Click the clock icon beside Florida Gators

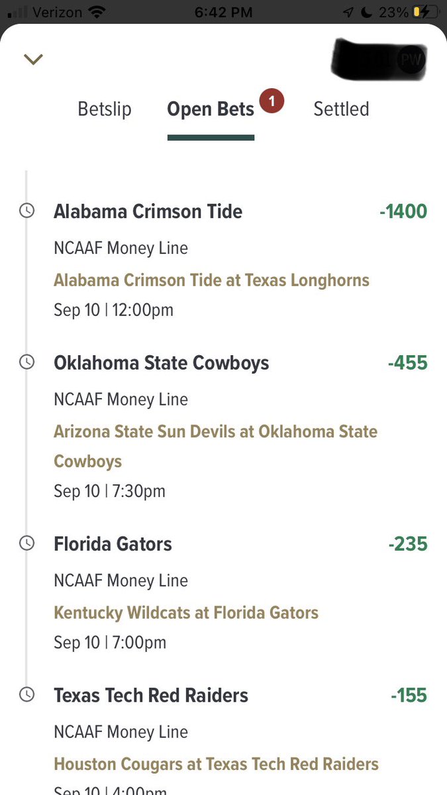coord(26,543)
